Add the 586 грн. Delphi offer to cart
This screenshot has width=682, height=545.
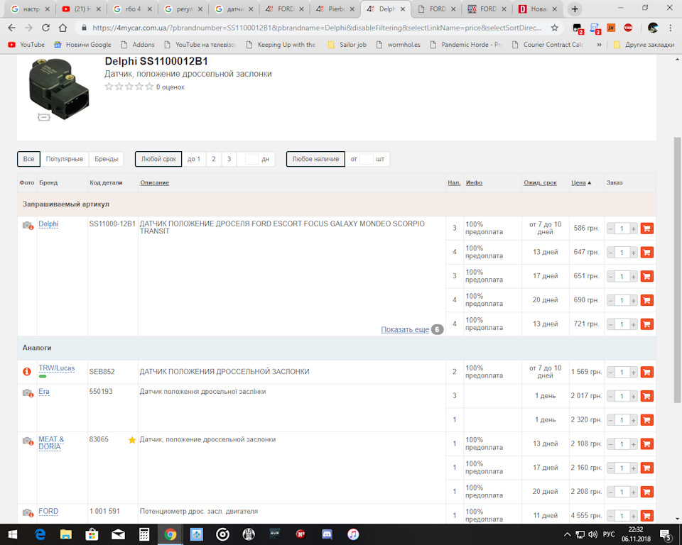click(x=646, y=229)
